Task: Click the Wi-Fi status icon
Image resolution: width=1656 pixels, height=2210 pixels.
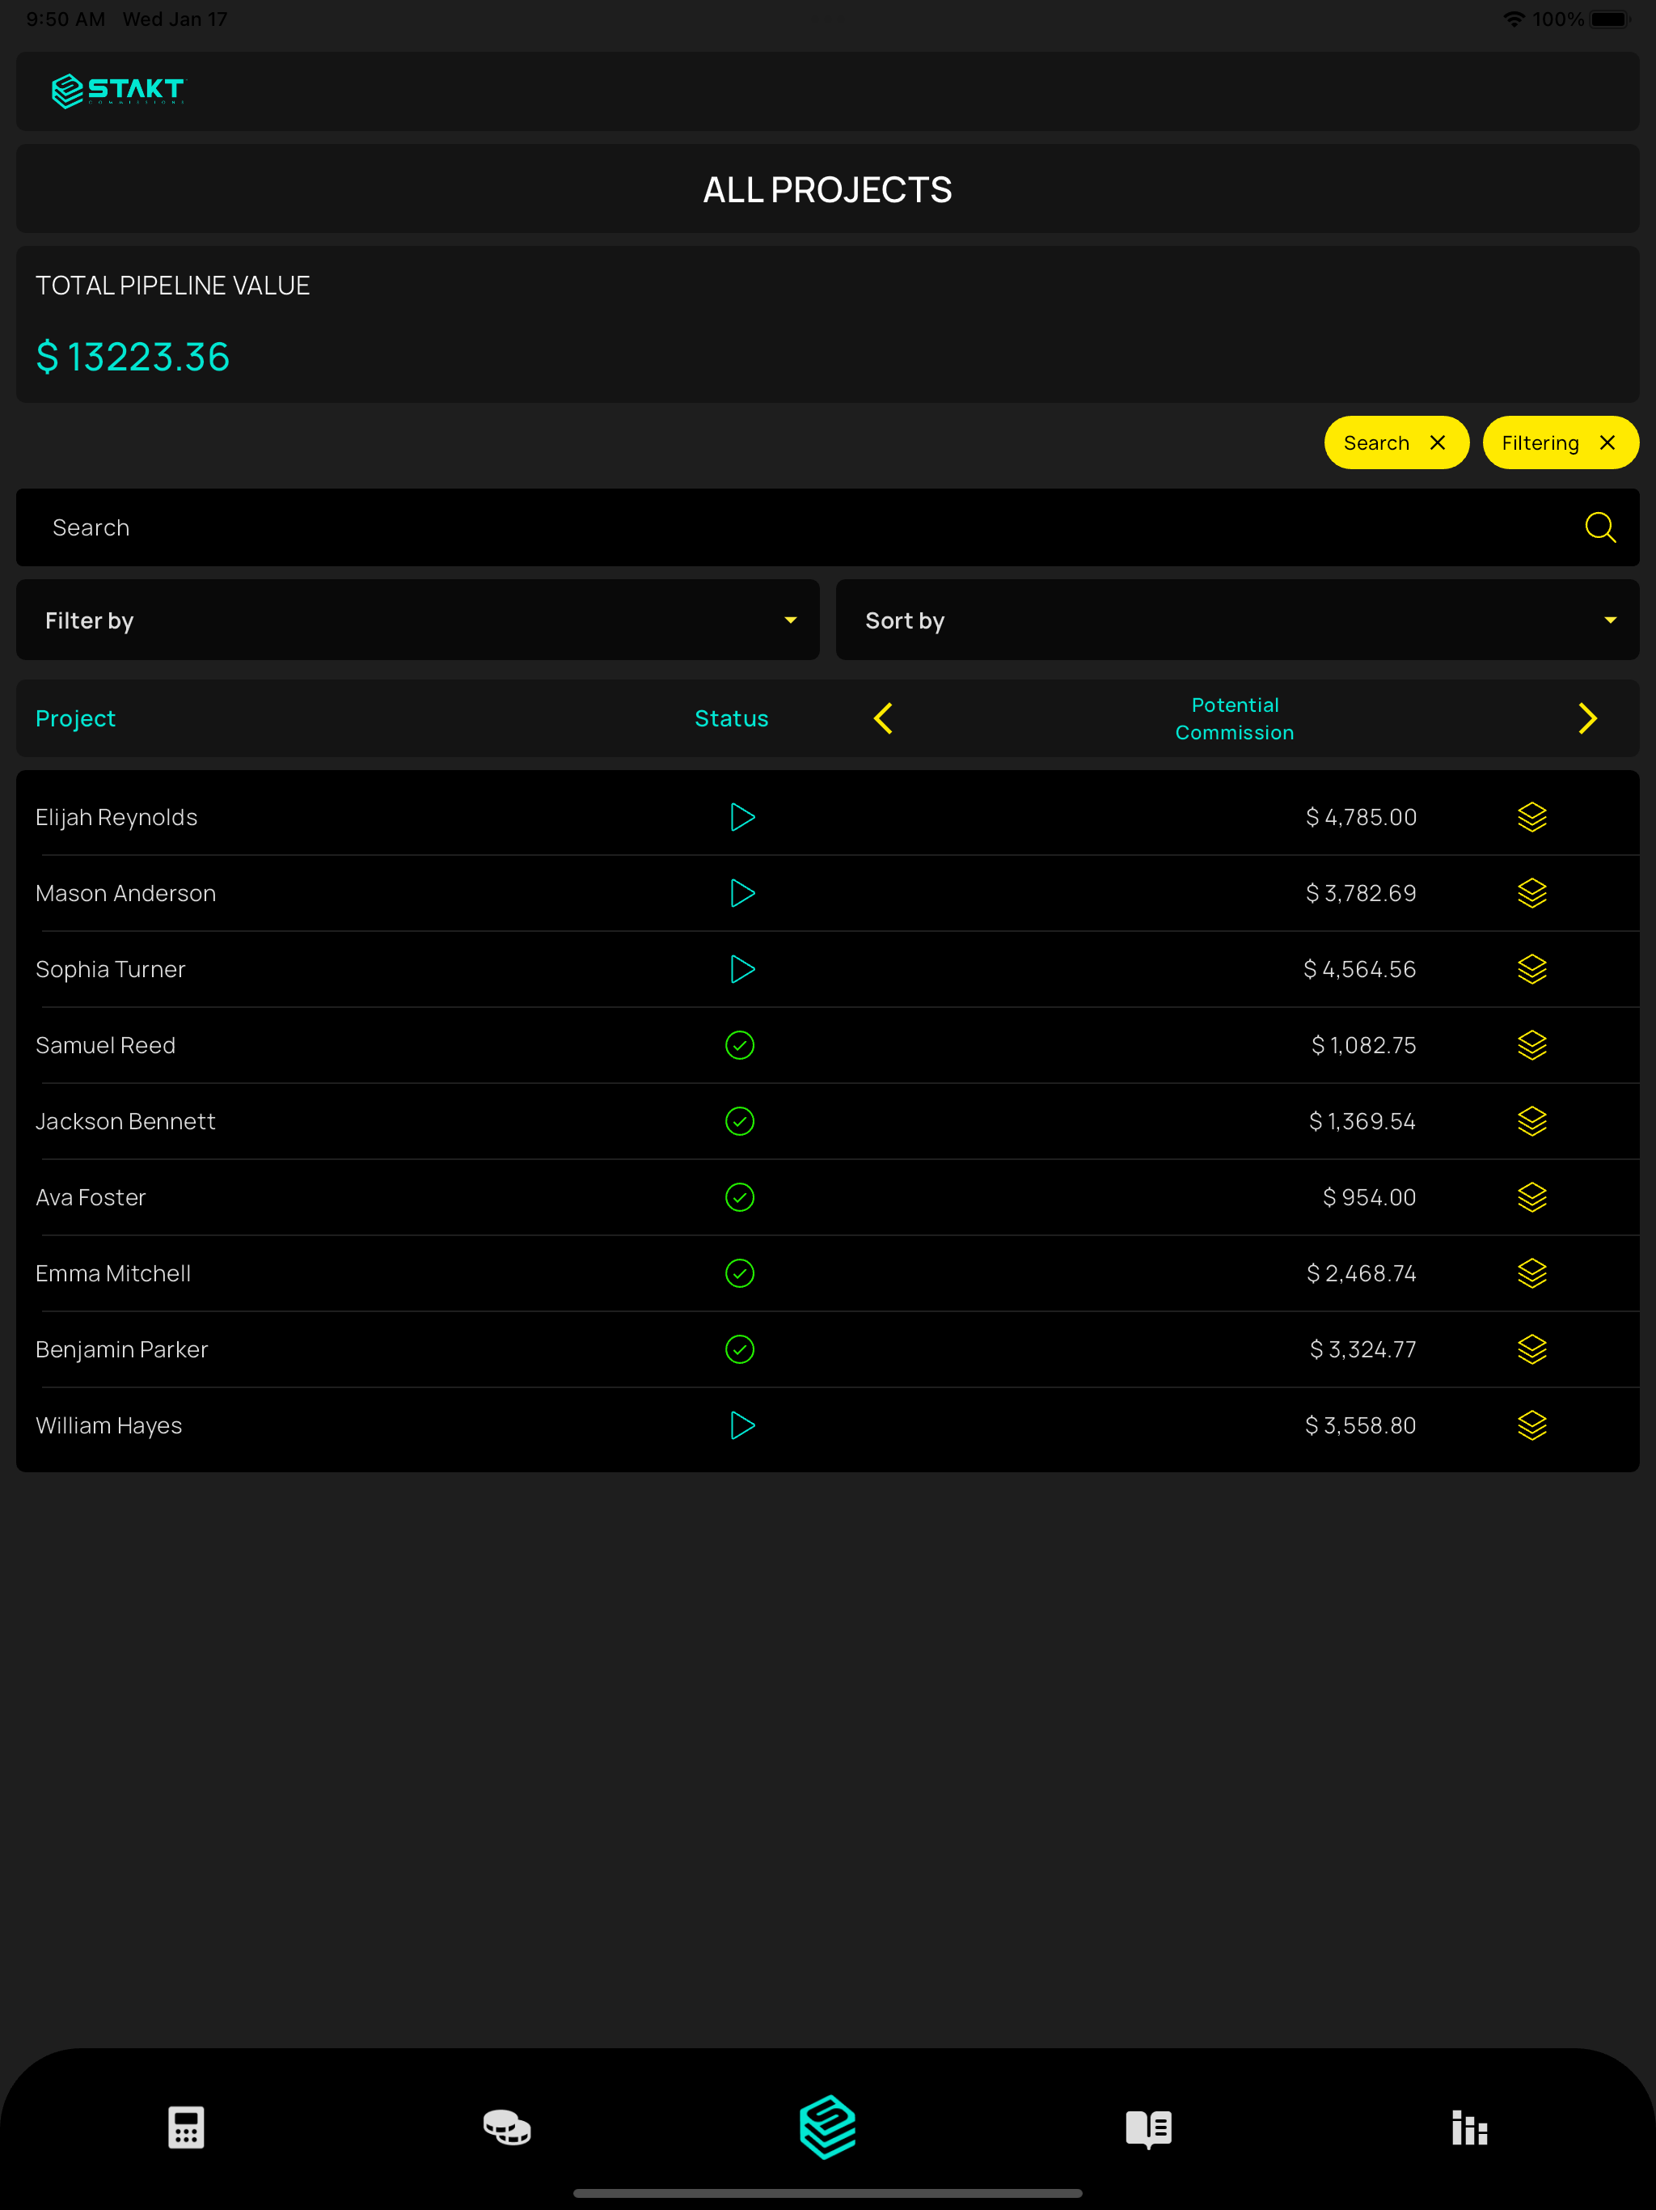Action: 1513,19
